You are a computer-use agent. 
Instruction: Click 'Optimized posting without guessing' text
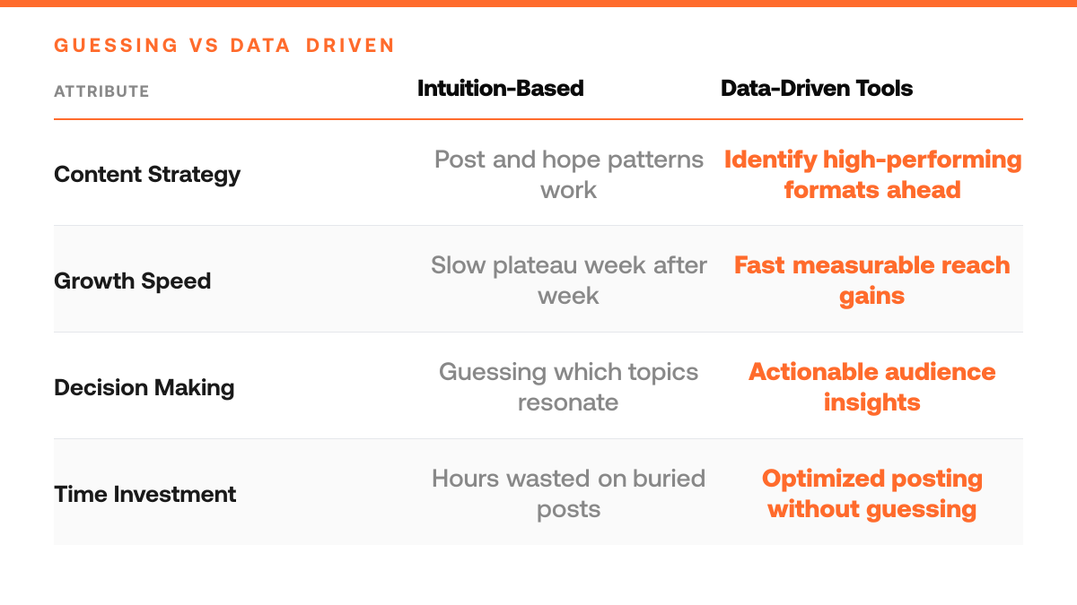click(872, 494)
